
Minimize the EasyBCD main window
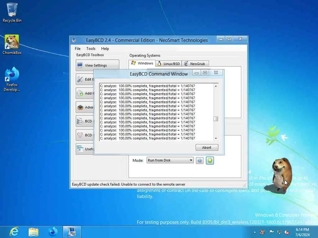tap(221, 39)
